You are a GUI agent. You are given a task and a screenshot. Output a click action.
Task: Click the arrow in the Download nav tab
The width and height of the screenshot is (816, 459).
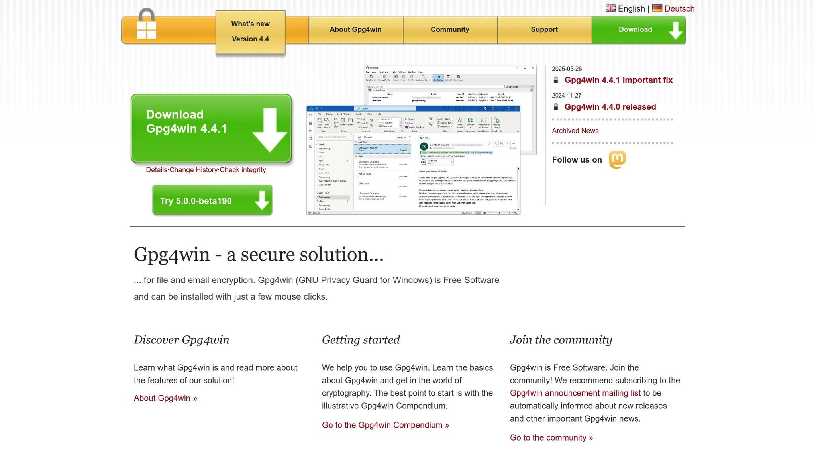675,30
